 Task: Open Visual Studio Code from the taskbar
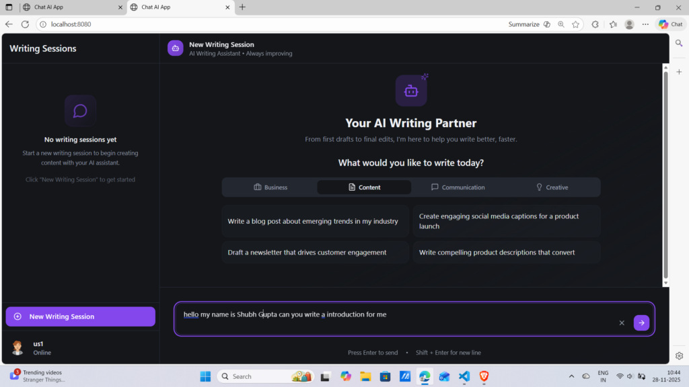click(x=464, y=376)
